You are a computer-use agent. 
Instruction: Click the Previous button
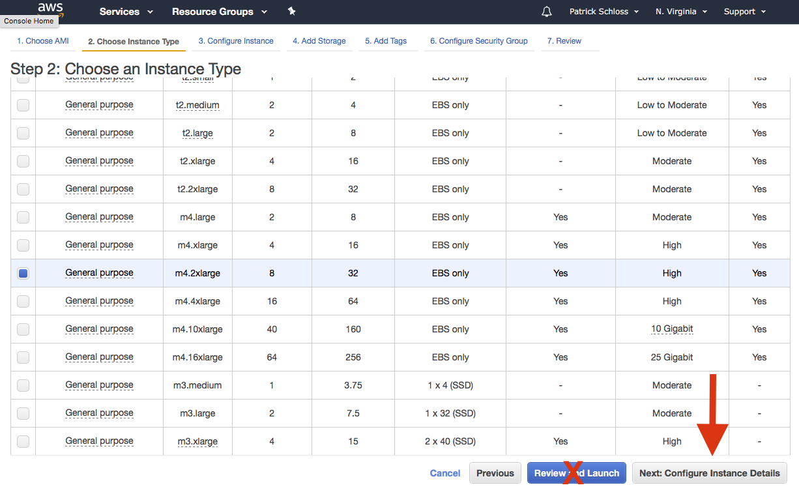(x=495, y=473)
